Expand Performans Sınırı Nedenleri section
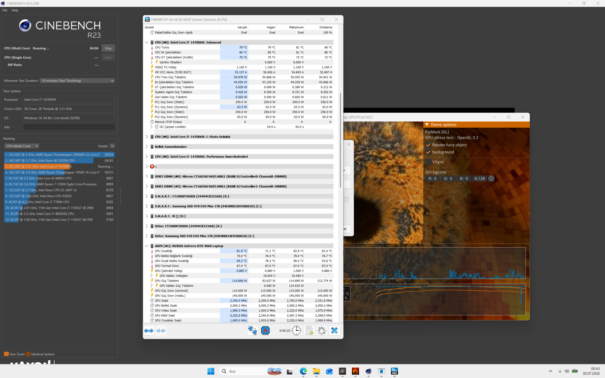 pos(147,157)
